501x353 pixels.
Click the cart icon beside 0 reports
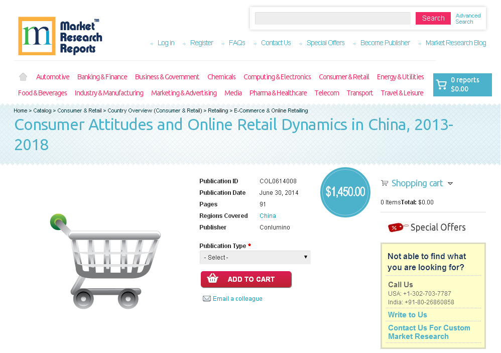(x=442, y=84)
